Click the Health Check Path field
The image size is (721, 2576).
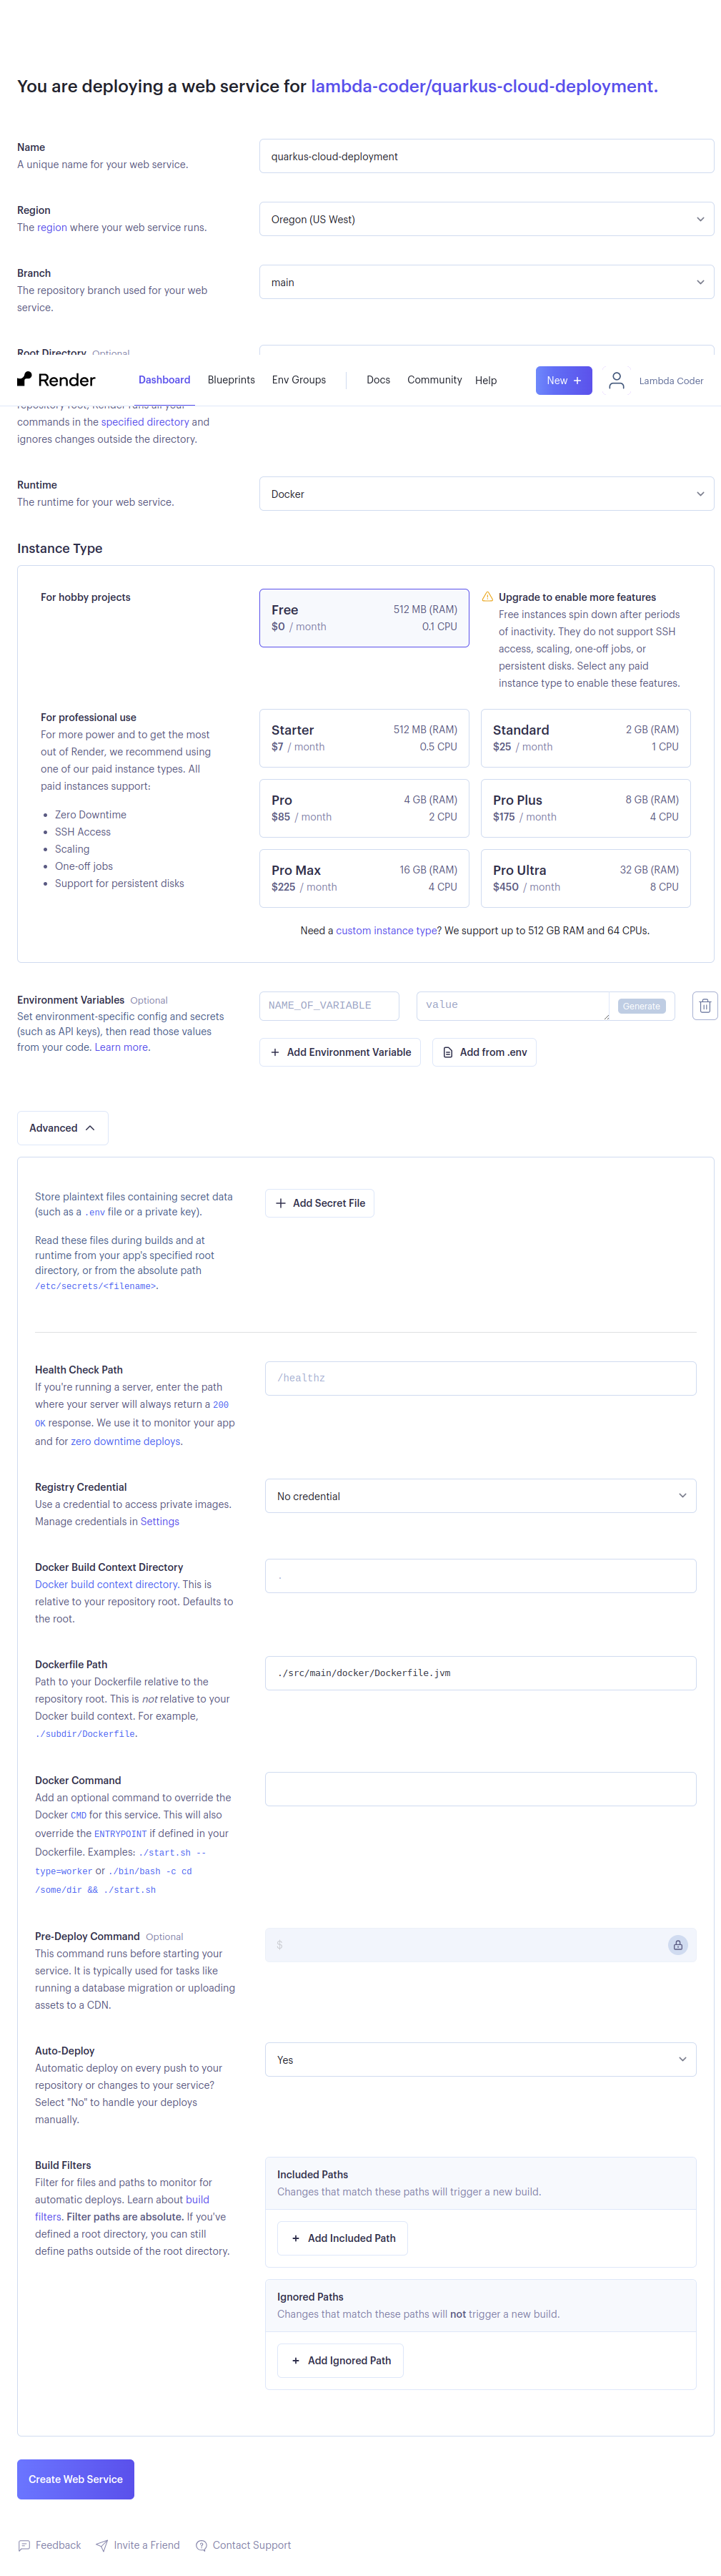480,1378
